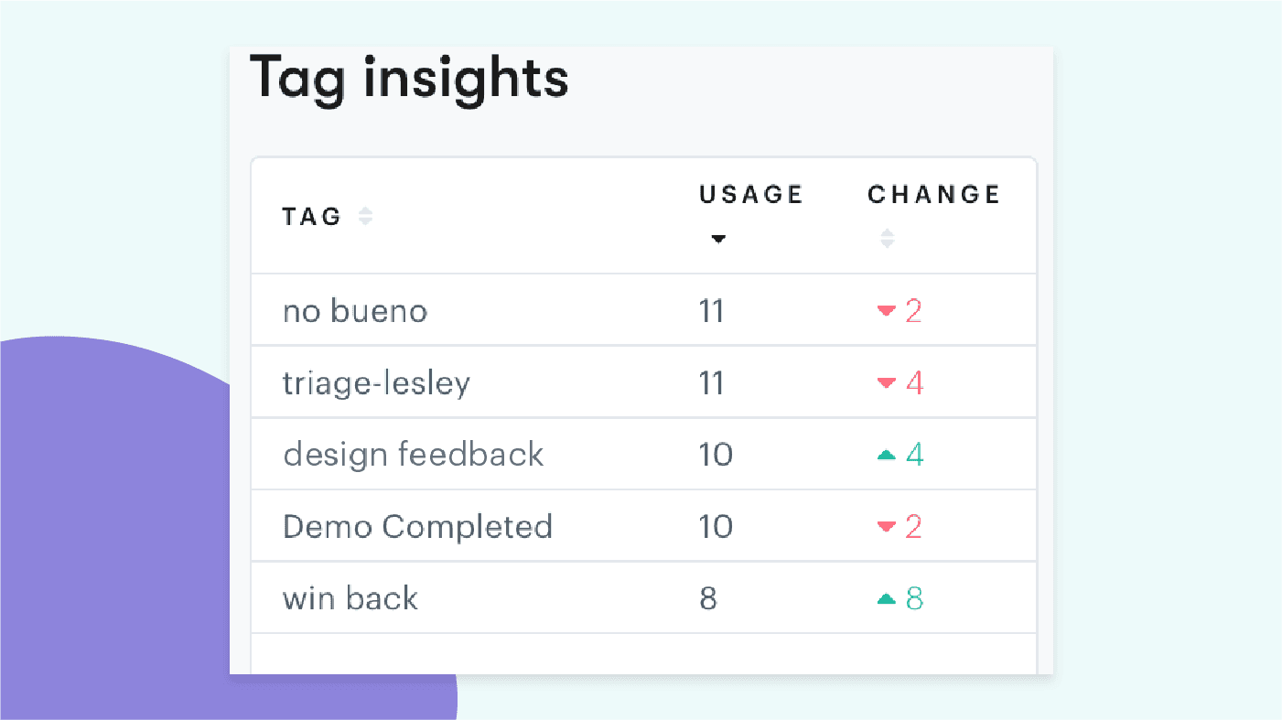Click the green increase arrow beside win back

[885, 597]
